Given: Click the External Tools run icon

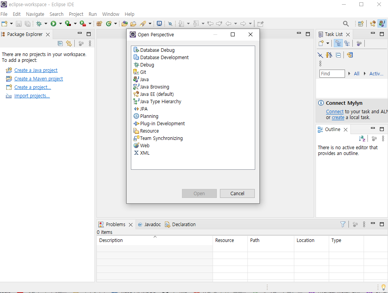Looking at the screenshot, I should point(83,24).
